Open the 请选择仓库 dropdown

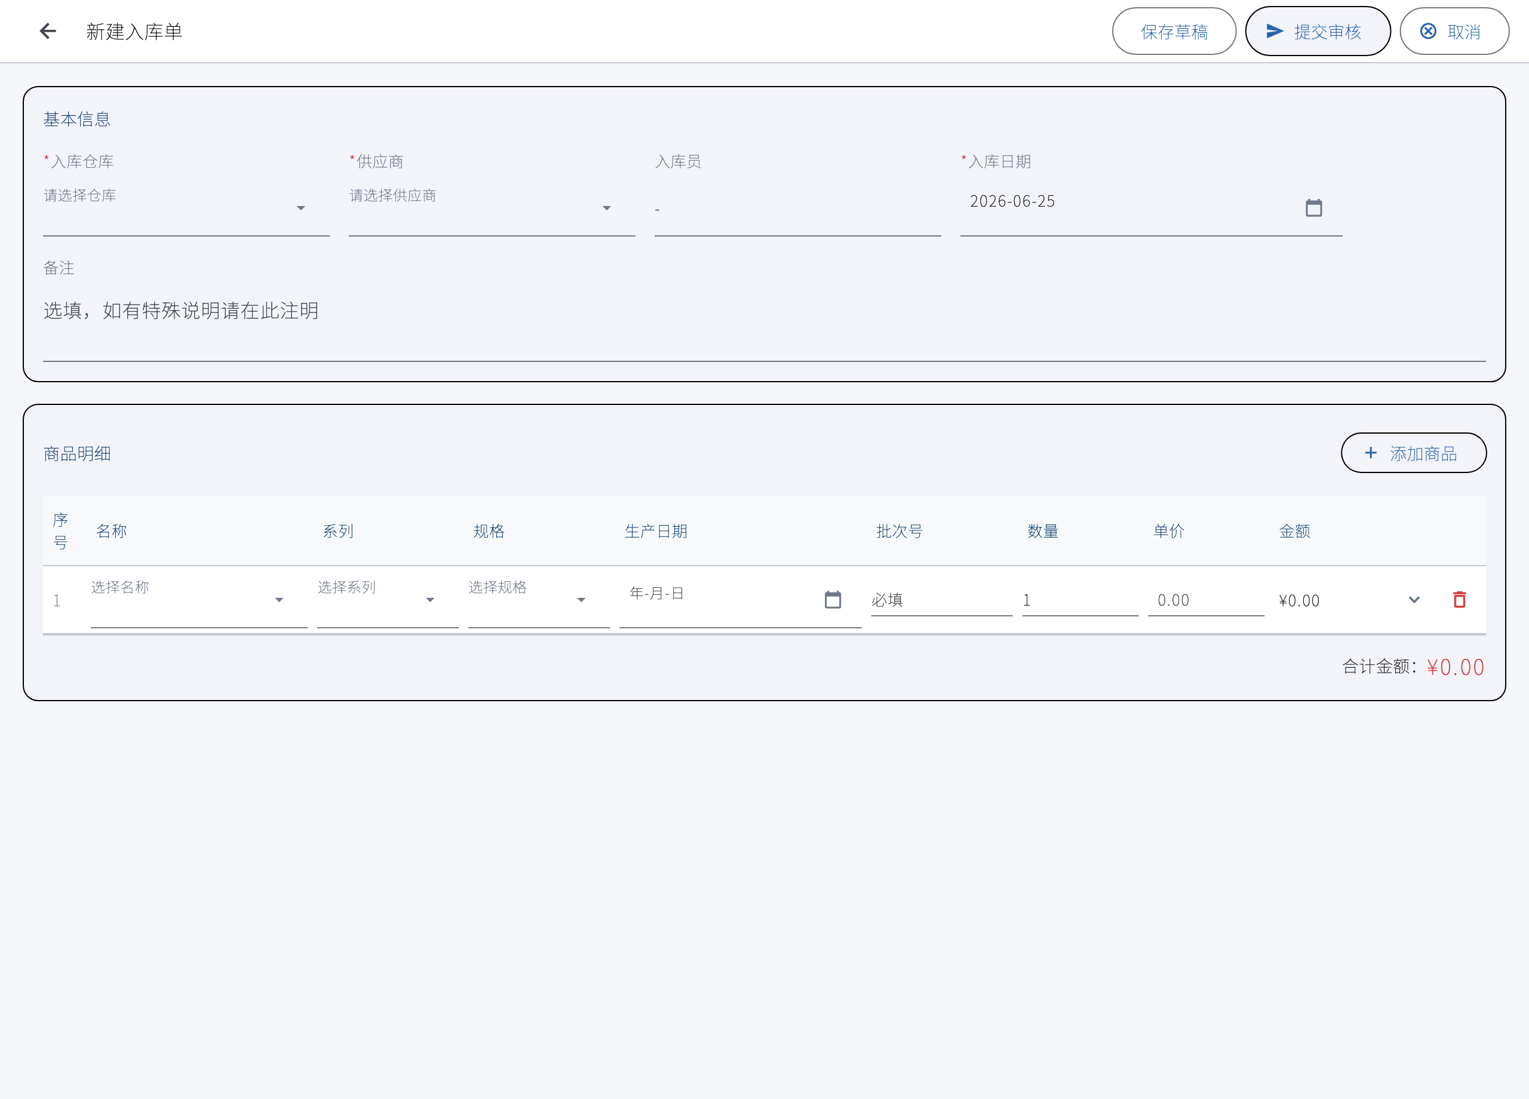(x=186, y=208)
